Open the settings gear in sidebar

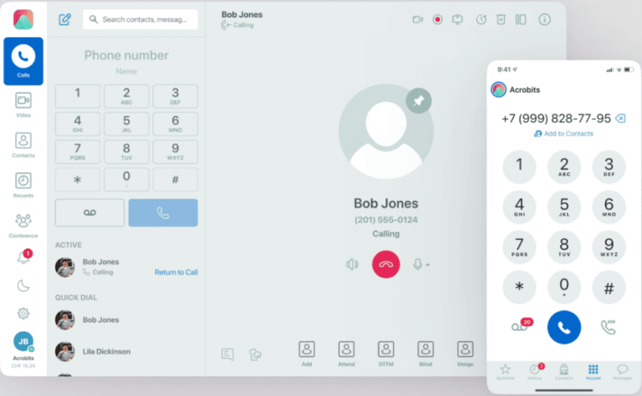(x=23, y=313)
